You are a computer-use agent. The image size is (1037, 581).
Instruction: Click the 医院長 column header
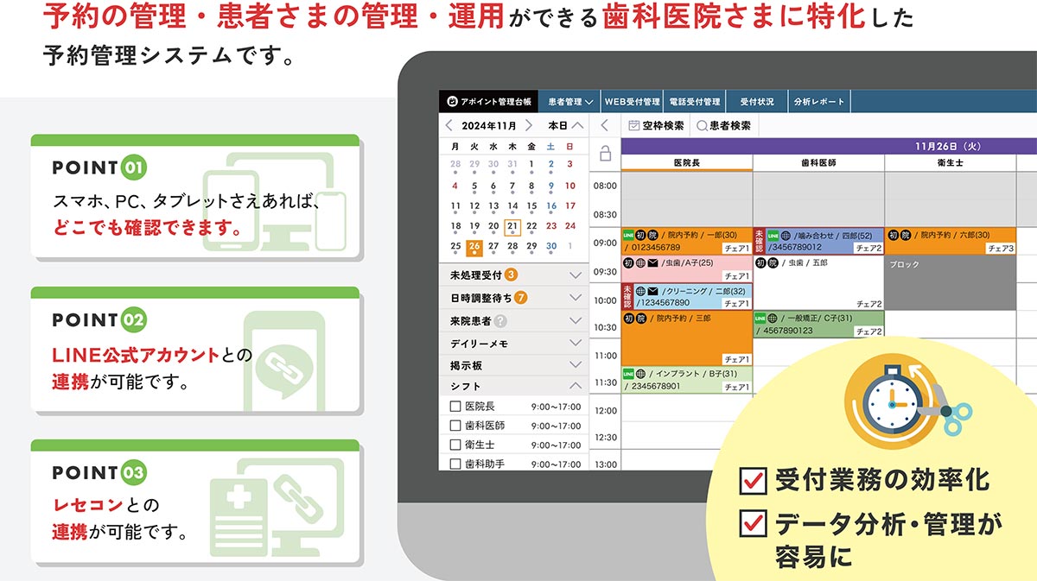coord(687,162)
